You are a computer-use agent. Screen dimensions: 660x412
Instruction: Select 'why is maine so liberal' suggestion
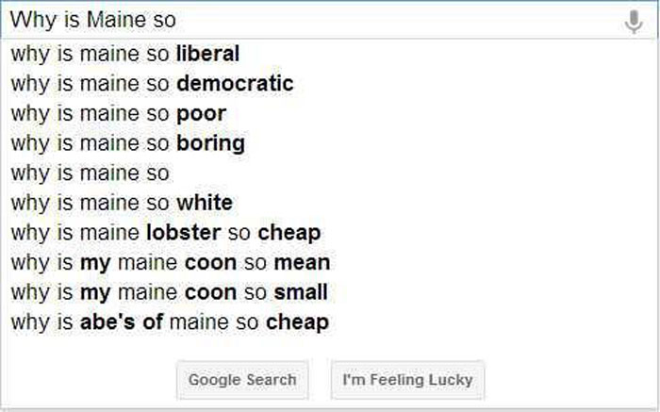(329, 54)
